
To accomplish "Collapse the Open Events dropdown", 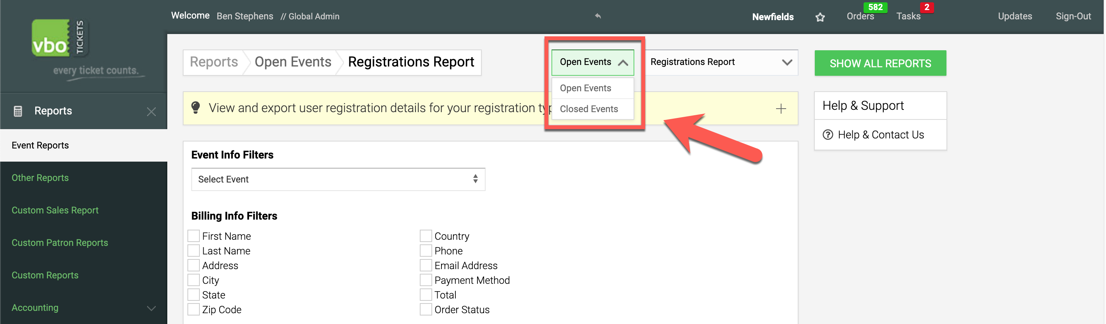I will click(592, 63).
